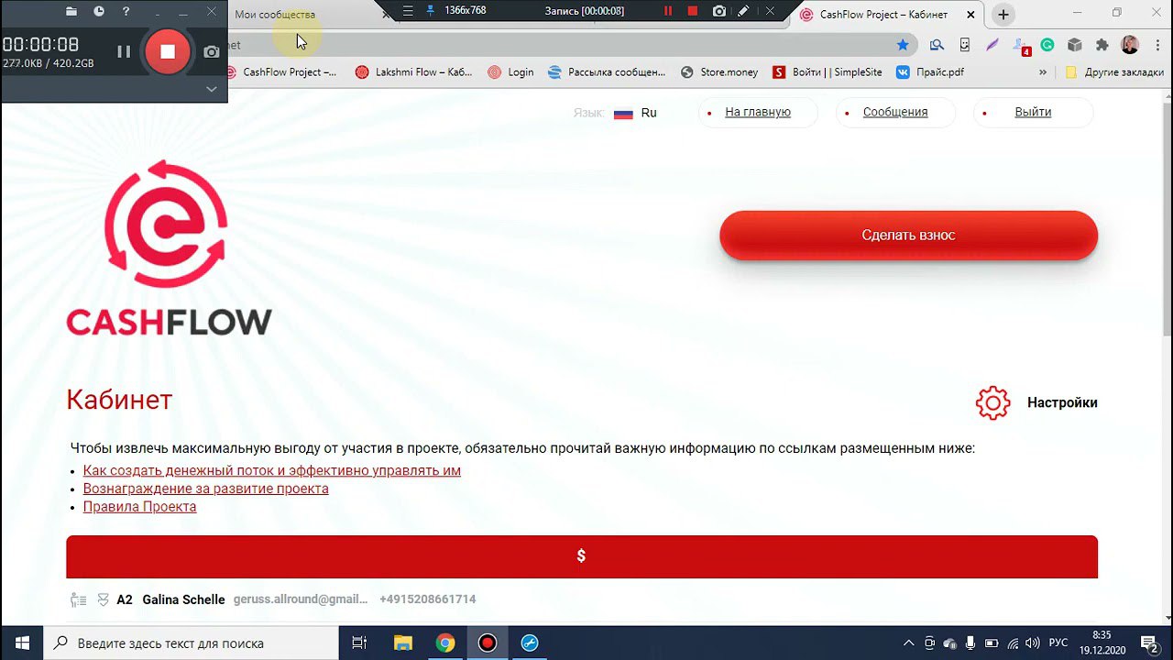
Task: Open Как создать денежный поток link
Action: point(272,470)
